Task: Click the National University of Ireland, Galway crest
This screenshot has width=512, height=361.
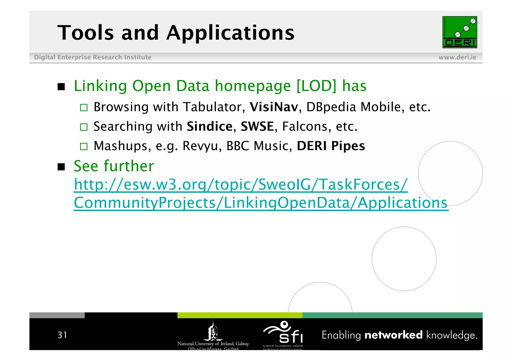Action: (213, 335)
